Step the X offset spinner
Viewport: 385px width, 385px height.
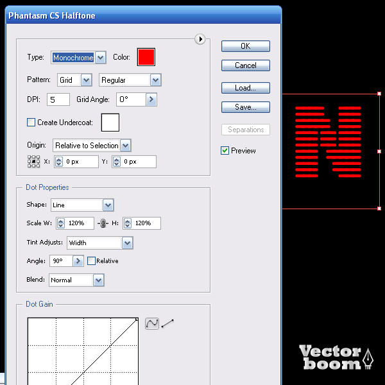click(59, 162)
